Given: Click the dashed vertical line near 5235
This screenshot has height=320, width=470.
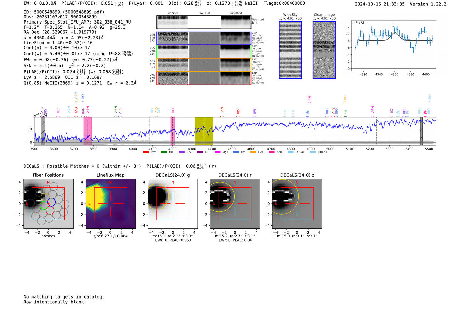Looking at the screenshot, I should (376, 131).
